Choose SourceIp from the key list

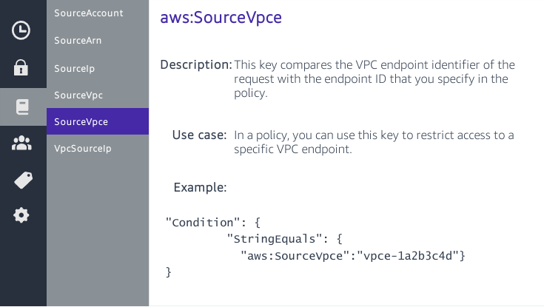(74, 68)
